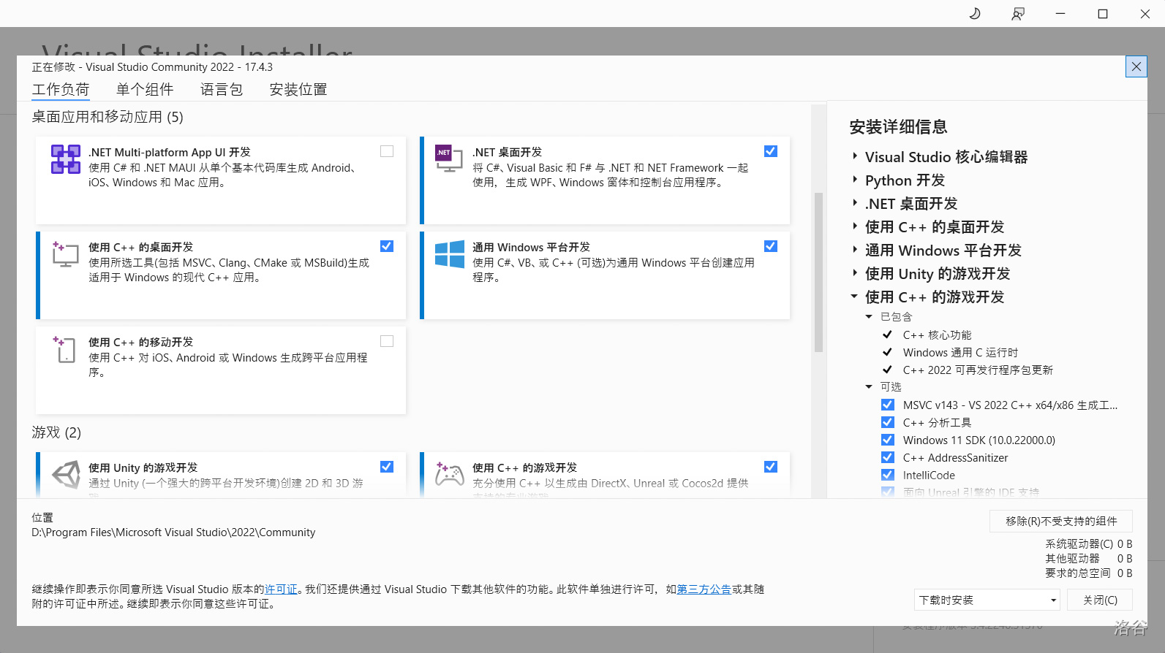Open the 下载时安装 dropdown
Image resolution: width=1165 pixels, height=653 pixels.
[x=987, y=600]
